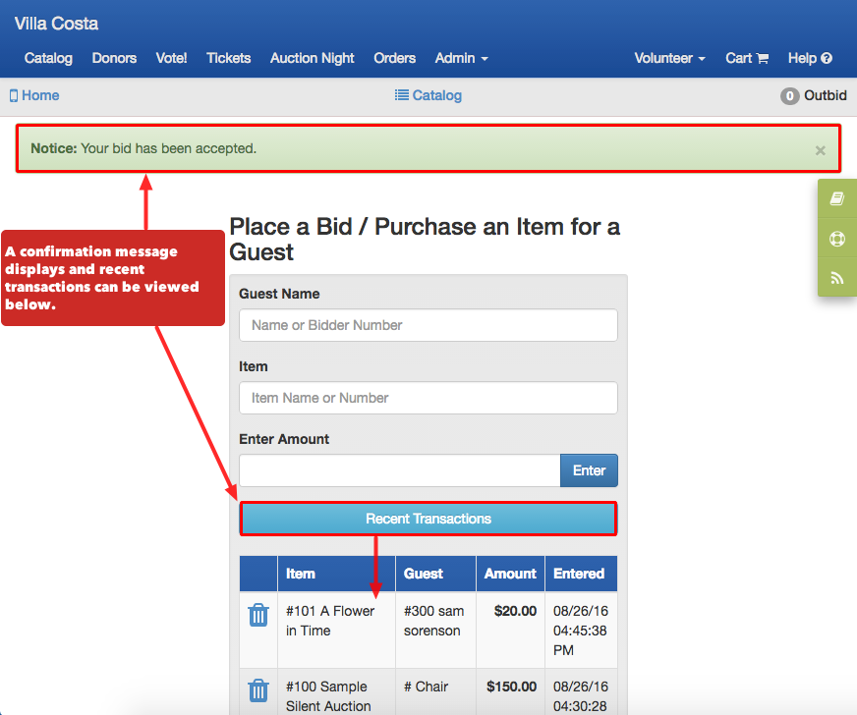The width and height of the screenshot is (857, 715).
Task: Select the #300 sam sorenson guest cell
Action: (x=435, y=631)
